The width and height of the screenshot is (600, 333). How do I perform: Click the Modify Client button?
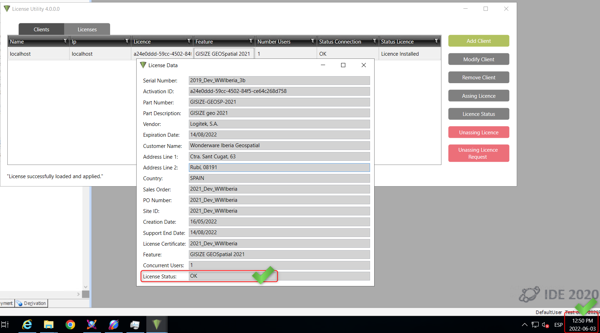point(479,59)
